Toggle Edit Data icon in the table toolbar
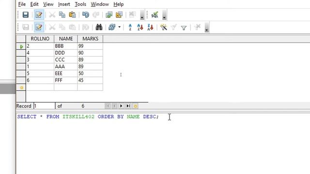 coord(39,27)
